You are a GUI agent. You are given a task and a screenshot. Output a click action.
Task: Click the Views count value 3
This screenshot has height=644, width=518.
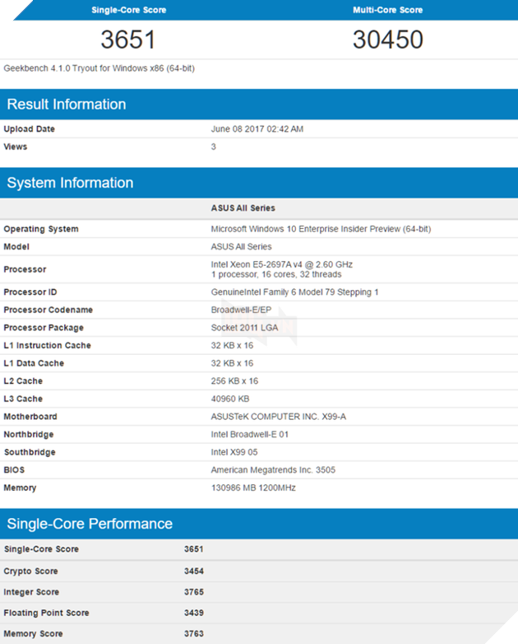coord(213,147)
